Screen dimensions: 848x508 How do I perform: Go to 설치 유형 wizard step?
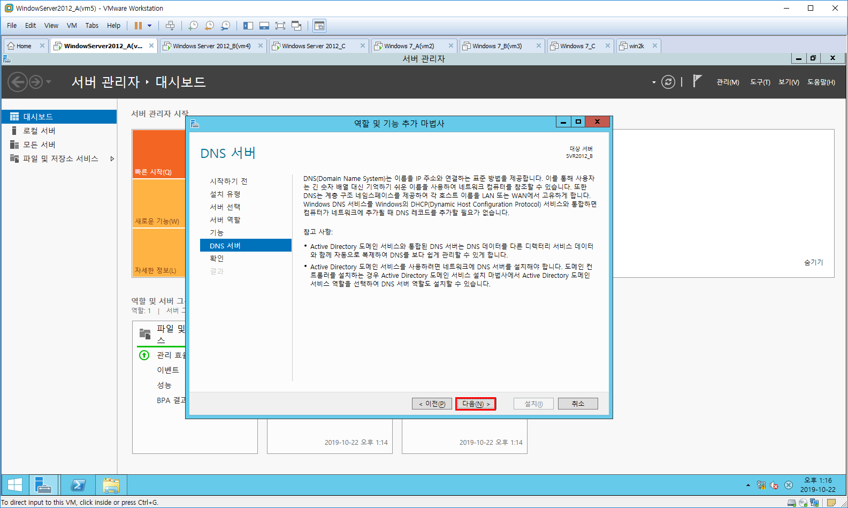(x=225, y=194)
